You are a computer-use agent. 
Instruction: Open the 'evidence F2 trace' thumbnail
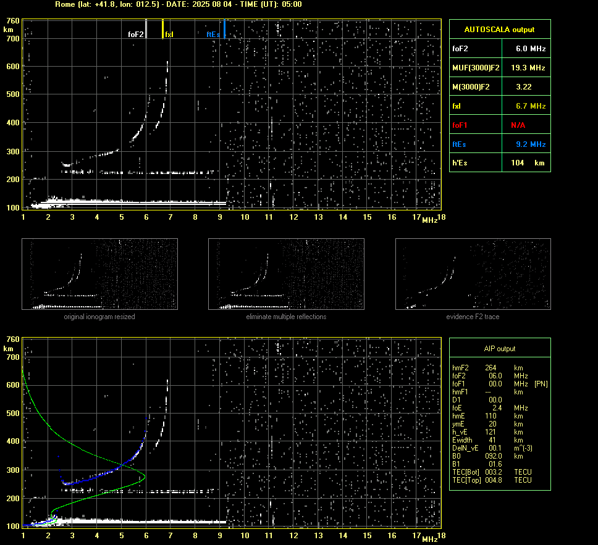pyautogui.click(x=473, y=274)
